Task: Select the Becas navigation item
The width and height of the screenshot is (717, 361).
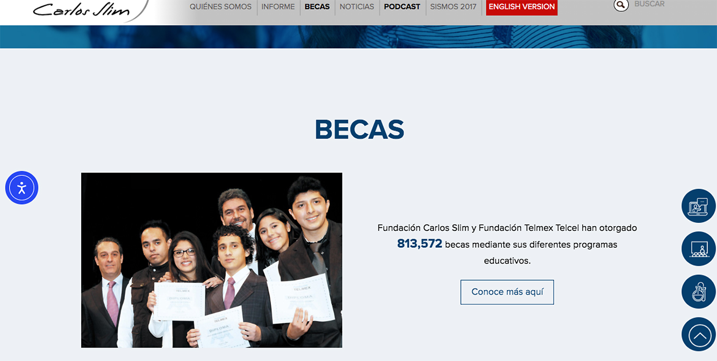Action: (x=317, y=7)
